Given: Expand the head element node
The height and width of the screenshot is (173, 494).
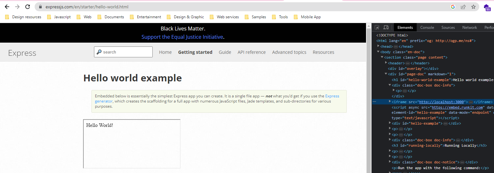Looking at the screenshot, I should click(378, 46).
